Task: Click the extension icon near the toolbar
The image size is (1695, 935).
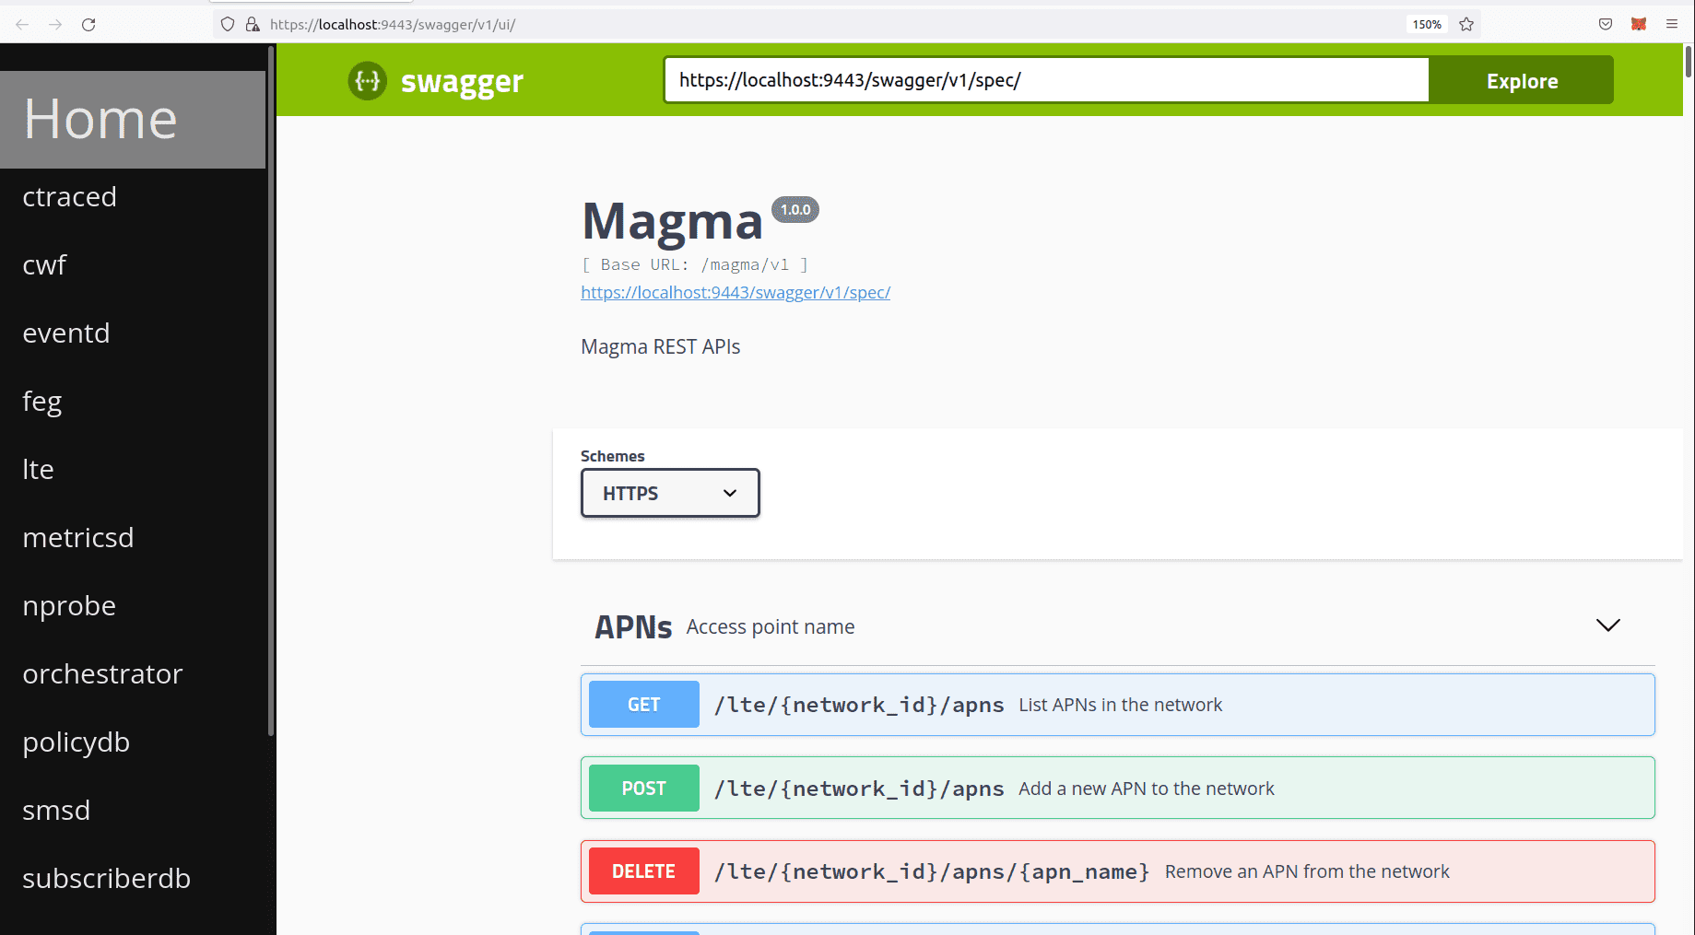Action: tap(1639, 24)
